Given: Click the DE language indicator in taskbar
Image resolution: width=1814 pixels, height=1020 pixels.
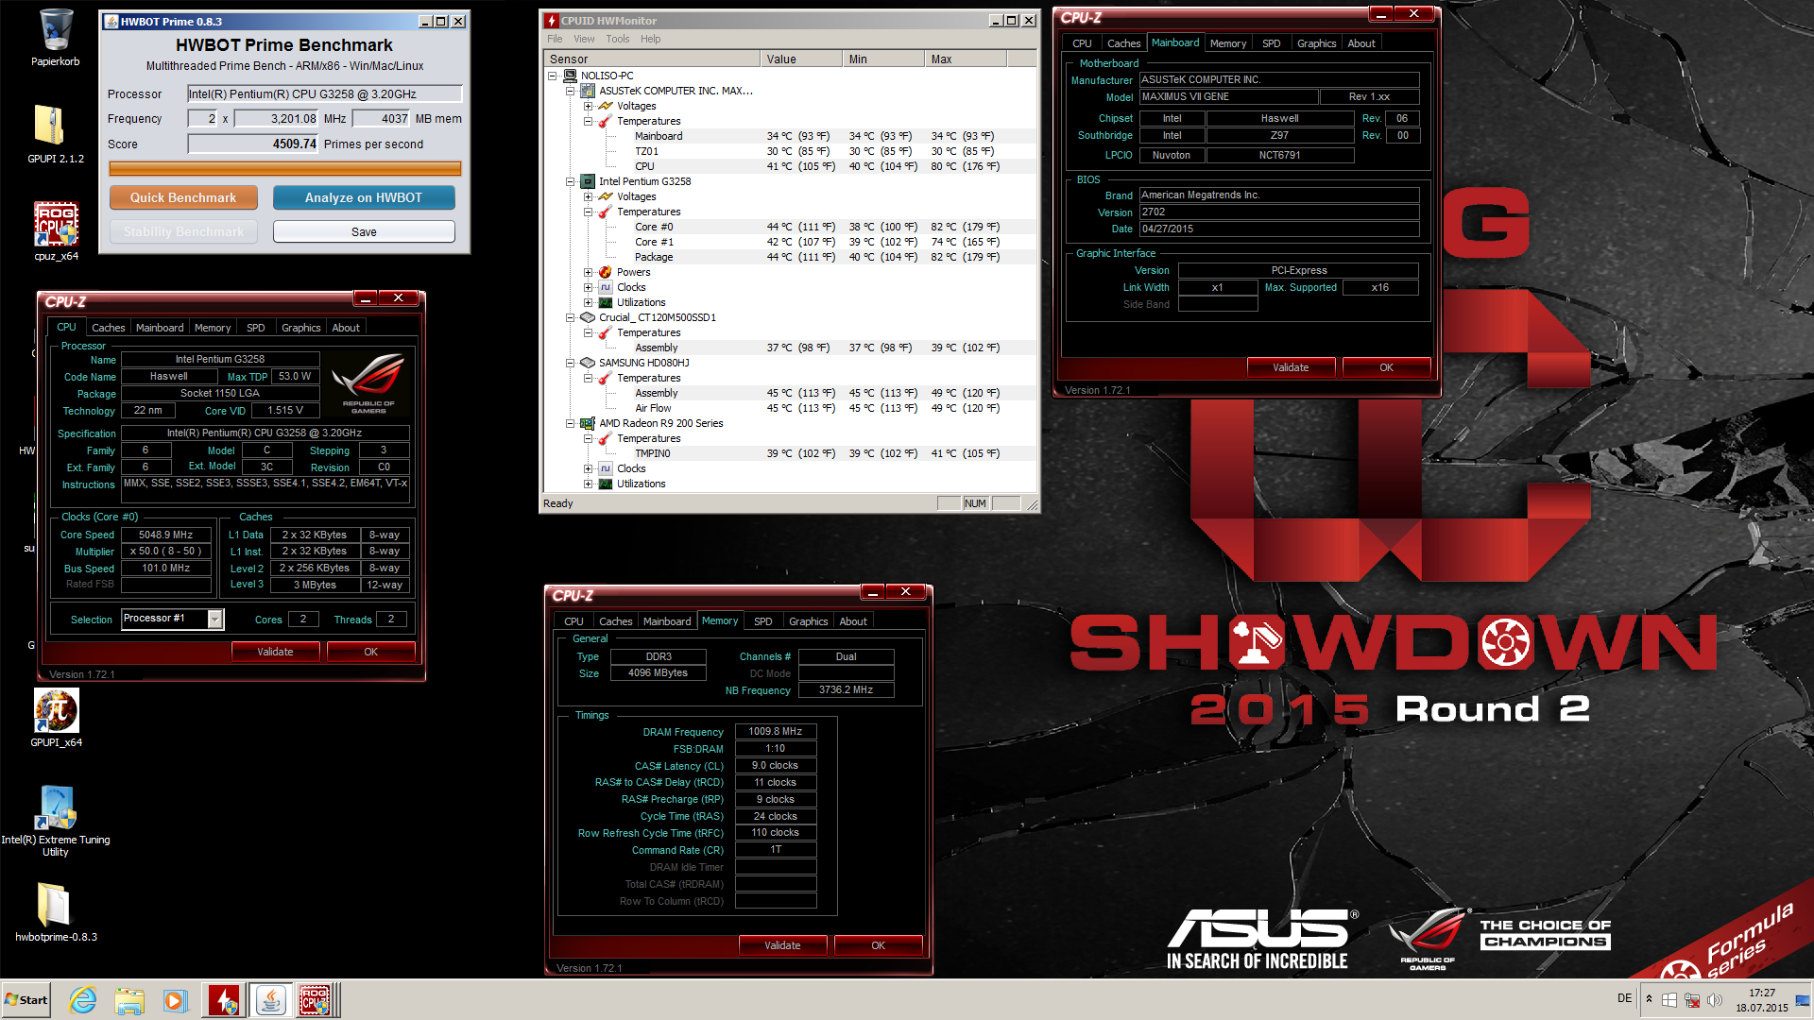Looking at the screenshot, I should (x=1624, y=998).
